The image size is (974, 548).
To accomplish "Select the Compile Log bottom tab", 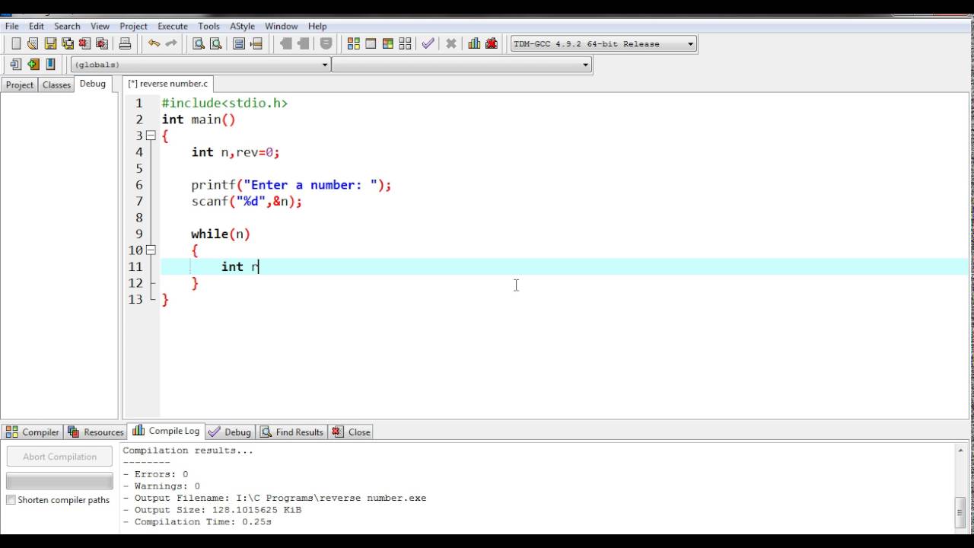I will tap(166, 431).
